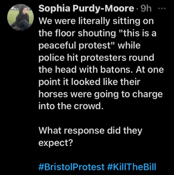Click the phrase 'peaceful protest" while'
The height and width of the screenshot is (175, 174).
(x=89, y=46)
